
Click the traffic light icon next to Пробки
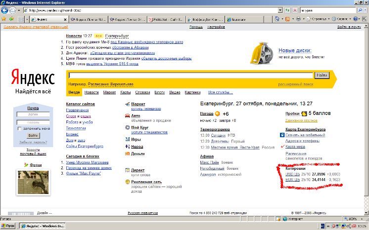(304, 114)
